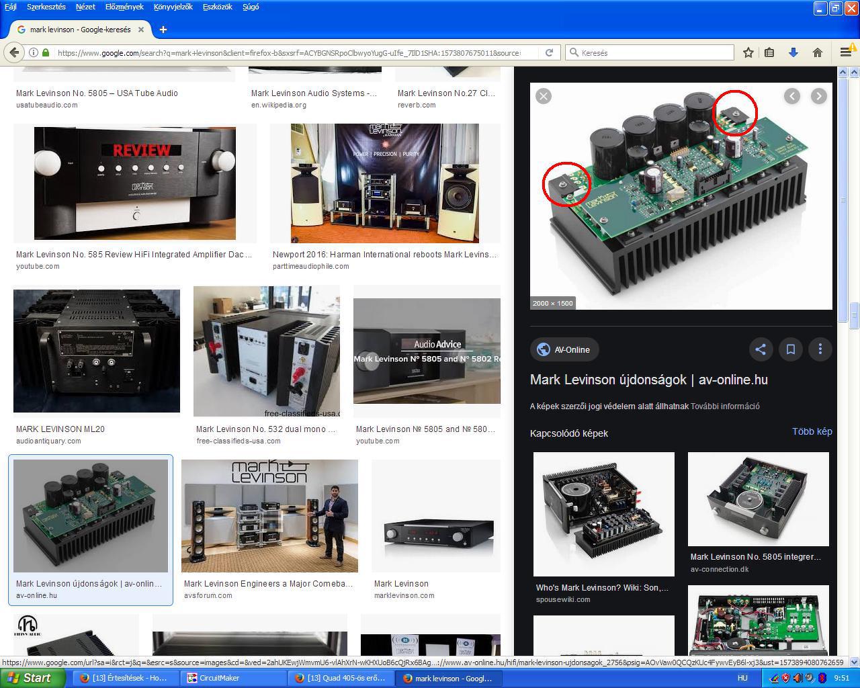
Task: Open the large amplifier board preview image
Action: click(681, 196)
